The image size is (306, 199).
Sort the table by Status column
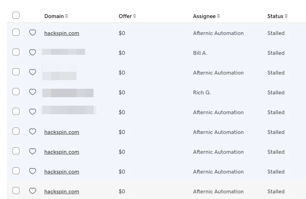click(x=277, y=16)
